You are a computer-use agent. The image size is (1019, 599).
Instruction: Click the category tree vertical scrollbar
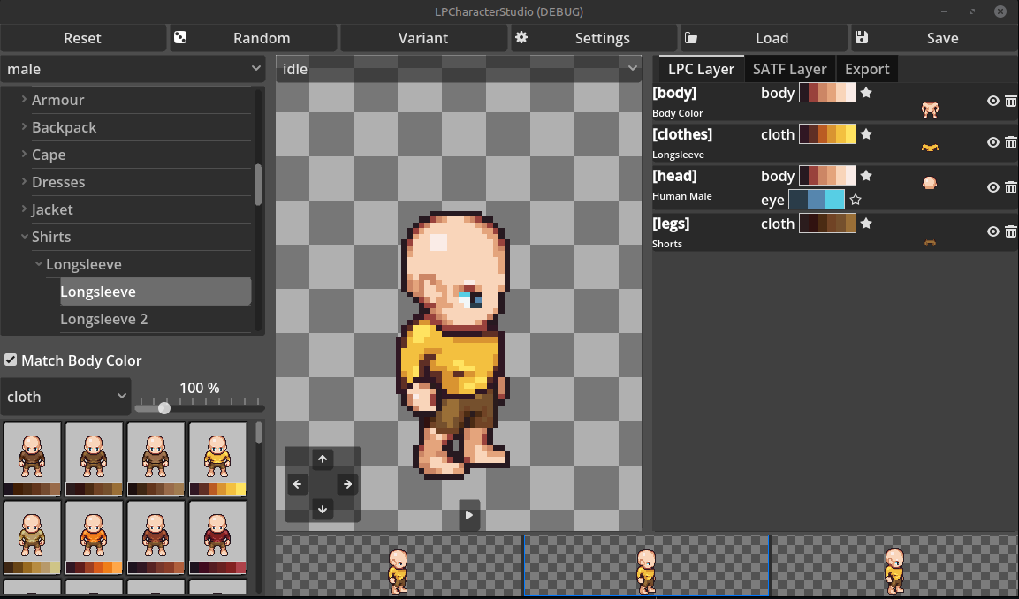click(258, 185)
